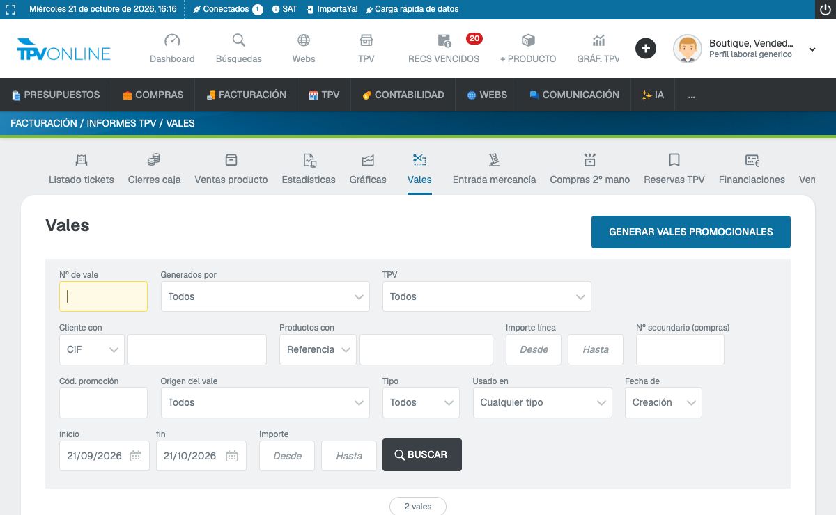Click the round plus add-shortcut icon

tap(646, 49)
